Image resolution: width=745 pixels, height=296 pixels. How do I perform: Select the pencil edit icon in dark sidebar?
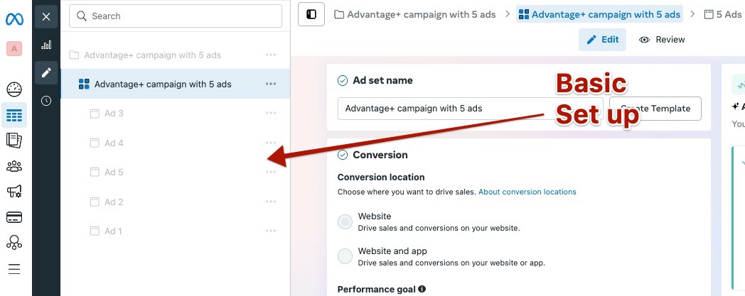46,72
